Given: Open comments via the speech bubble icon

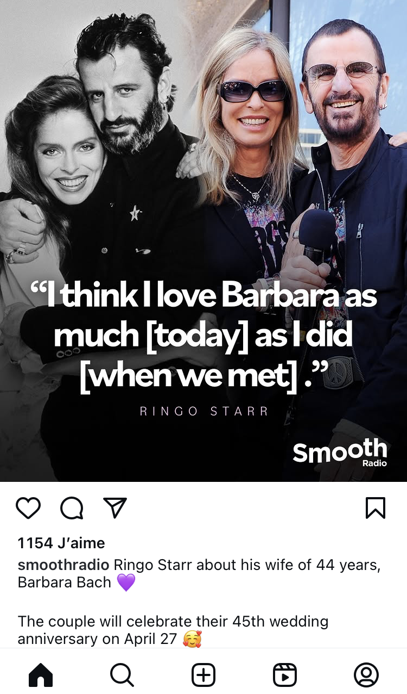Looking at the screenshot, I should (72, 508).
